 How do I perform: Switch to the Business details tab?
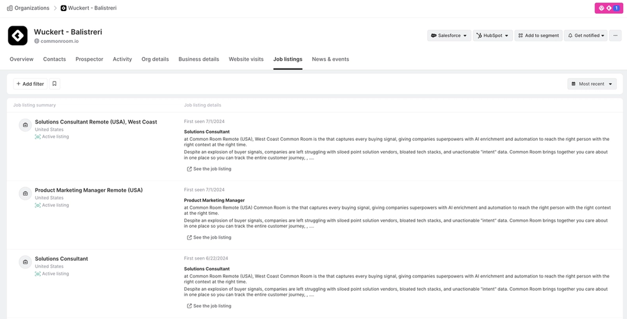[x=199, y=59]
